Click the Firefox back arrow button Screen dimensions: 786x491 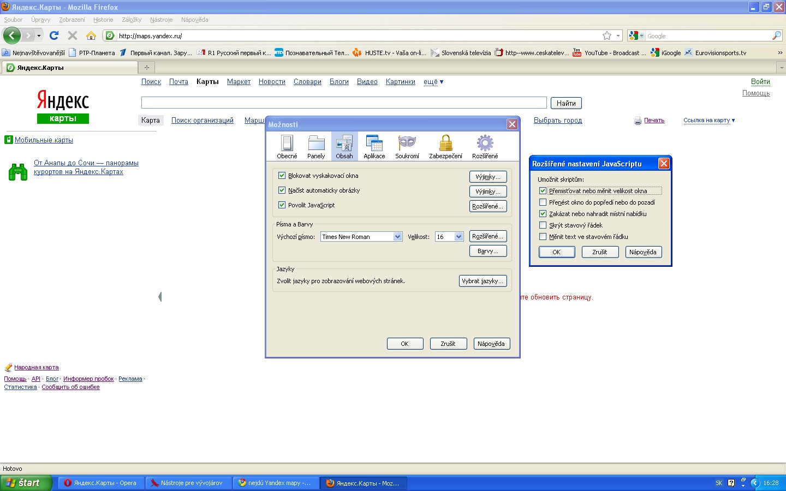coord(12,35)
